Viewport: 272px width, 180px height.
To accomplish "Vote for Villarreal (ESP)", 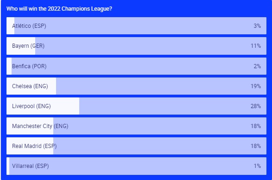I will [136, 166].
